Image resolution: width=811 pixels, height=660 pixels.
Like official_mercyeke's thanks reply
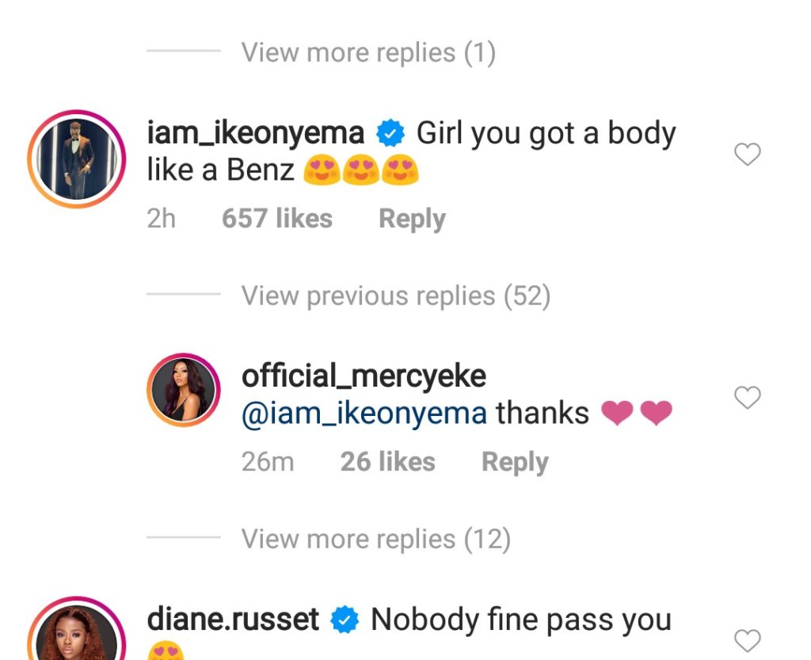point(747,398)
